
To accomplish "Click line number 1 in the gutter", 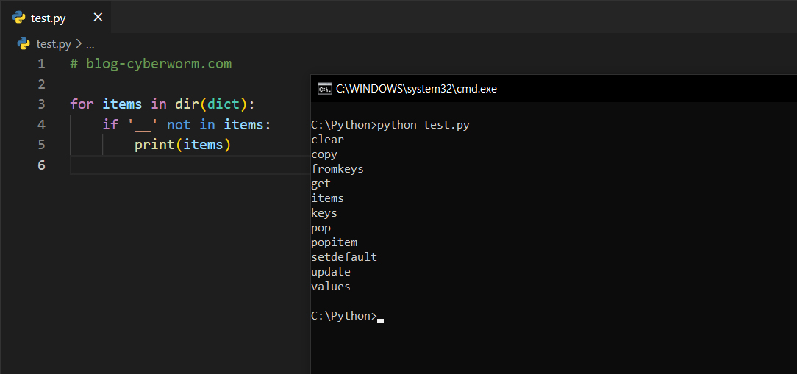I will click(x=41, y=64).
